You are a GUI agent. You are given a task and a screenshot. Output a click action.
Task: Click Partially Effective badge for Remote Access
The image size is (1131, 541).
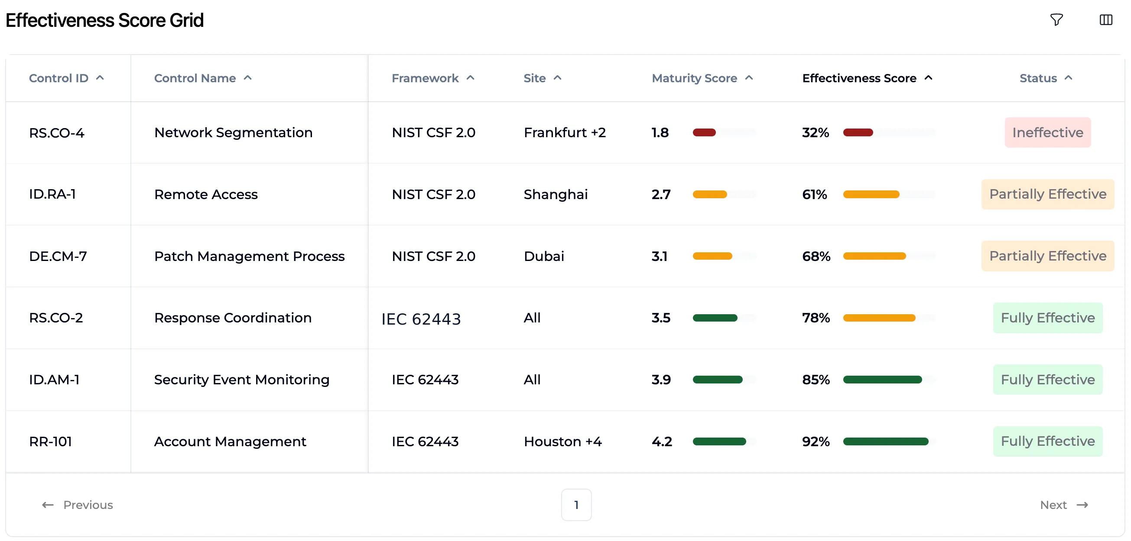(x=1047, y=194)
